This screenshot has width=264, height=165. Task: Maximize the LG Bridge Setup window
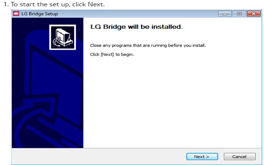(239, 14)
